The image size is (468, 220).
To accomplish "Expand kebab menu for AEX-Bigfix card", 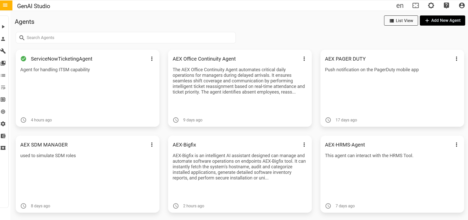I will point(304,145).
